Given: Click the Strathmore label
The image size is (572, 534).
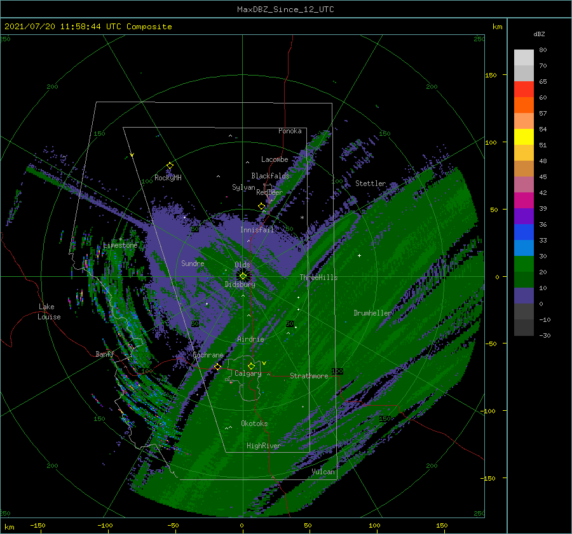Looking at the screenshot, I should (309, 376).
